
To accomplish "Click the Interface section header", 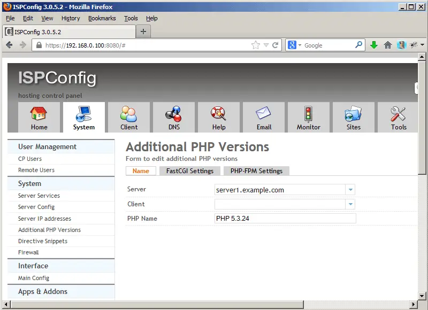I will (x=61, y=266).
